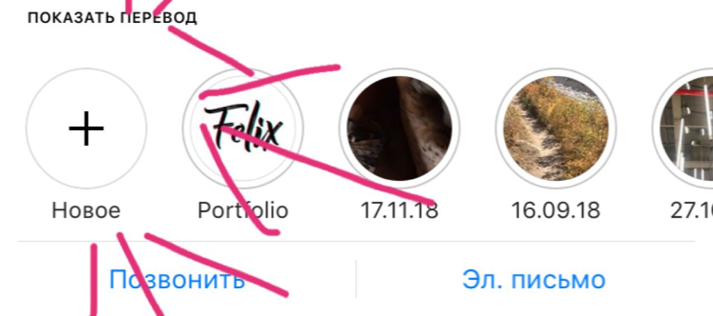713x316 pixels.
Task: Create a new story highlight via Новое circle
Action: pos(86,129)
